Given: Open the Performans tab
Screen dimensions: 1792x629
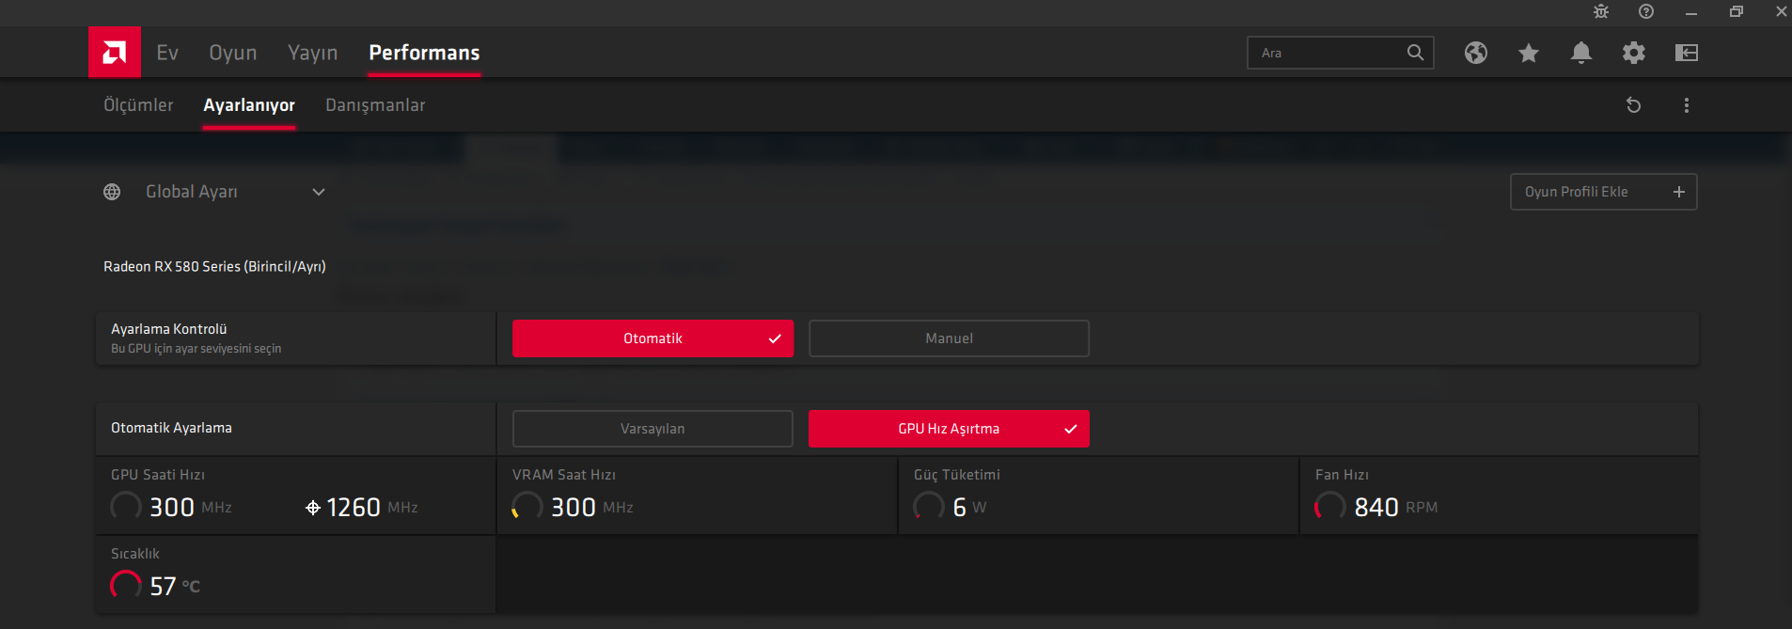Looking at the screenshot, I should 424,53.
